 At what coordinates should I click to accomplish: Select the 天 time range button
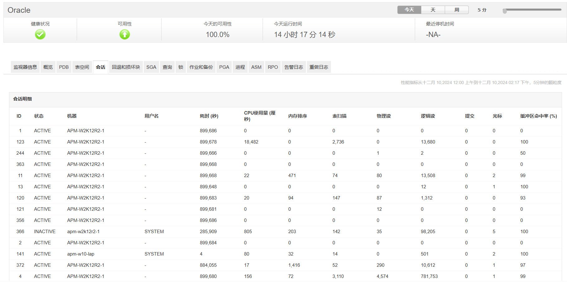click(433, 10)
